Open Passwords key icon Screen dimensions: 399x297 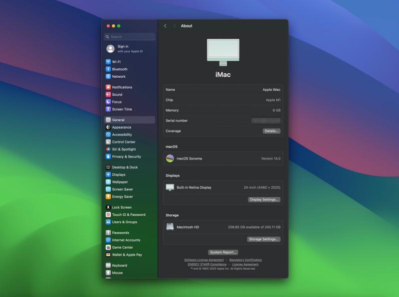click(108, 233)
